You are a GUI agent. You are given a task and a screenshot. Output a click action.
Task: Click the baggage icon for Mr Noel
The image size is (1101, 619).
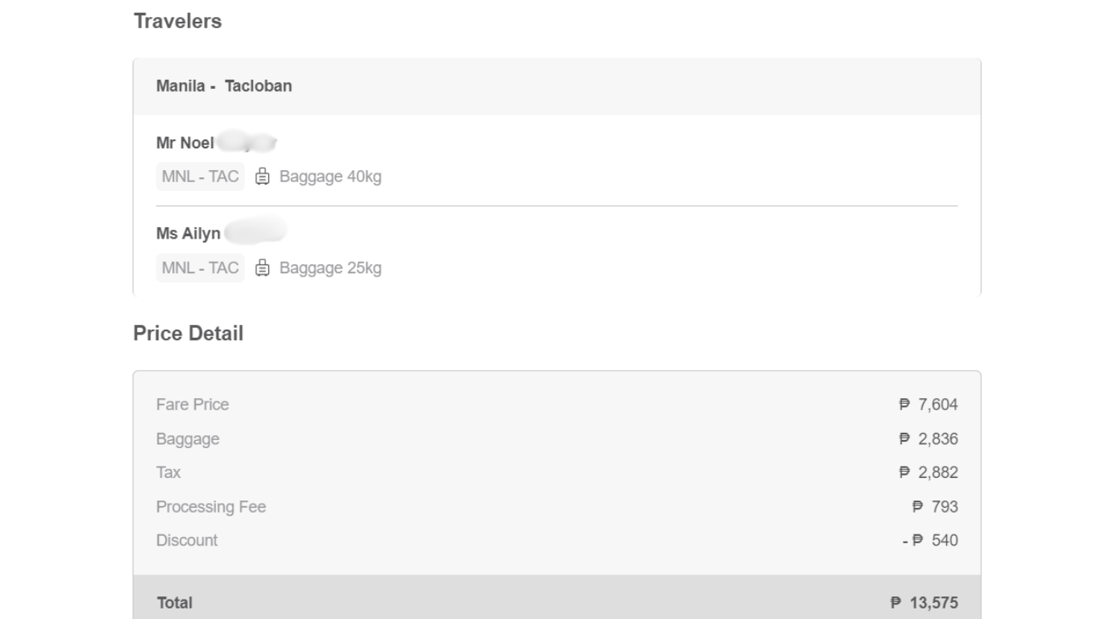[262, 177]
